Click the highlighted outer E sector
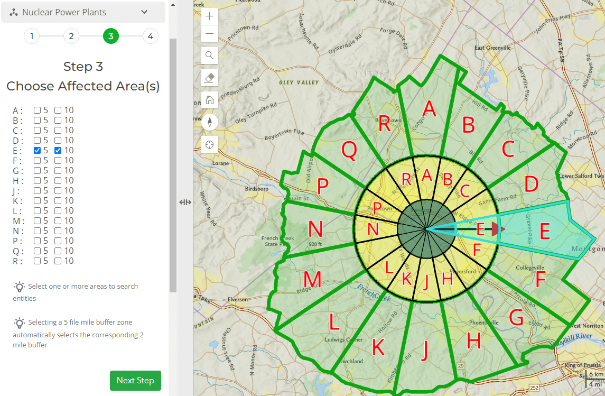 coord(544,231)
